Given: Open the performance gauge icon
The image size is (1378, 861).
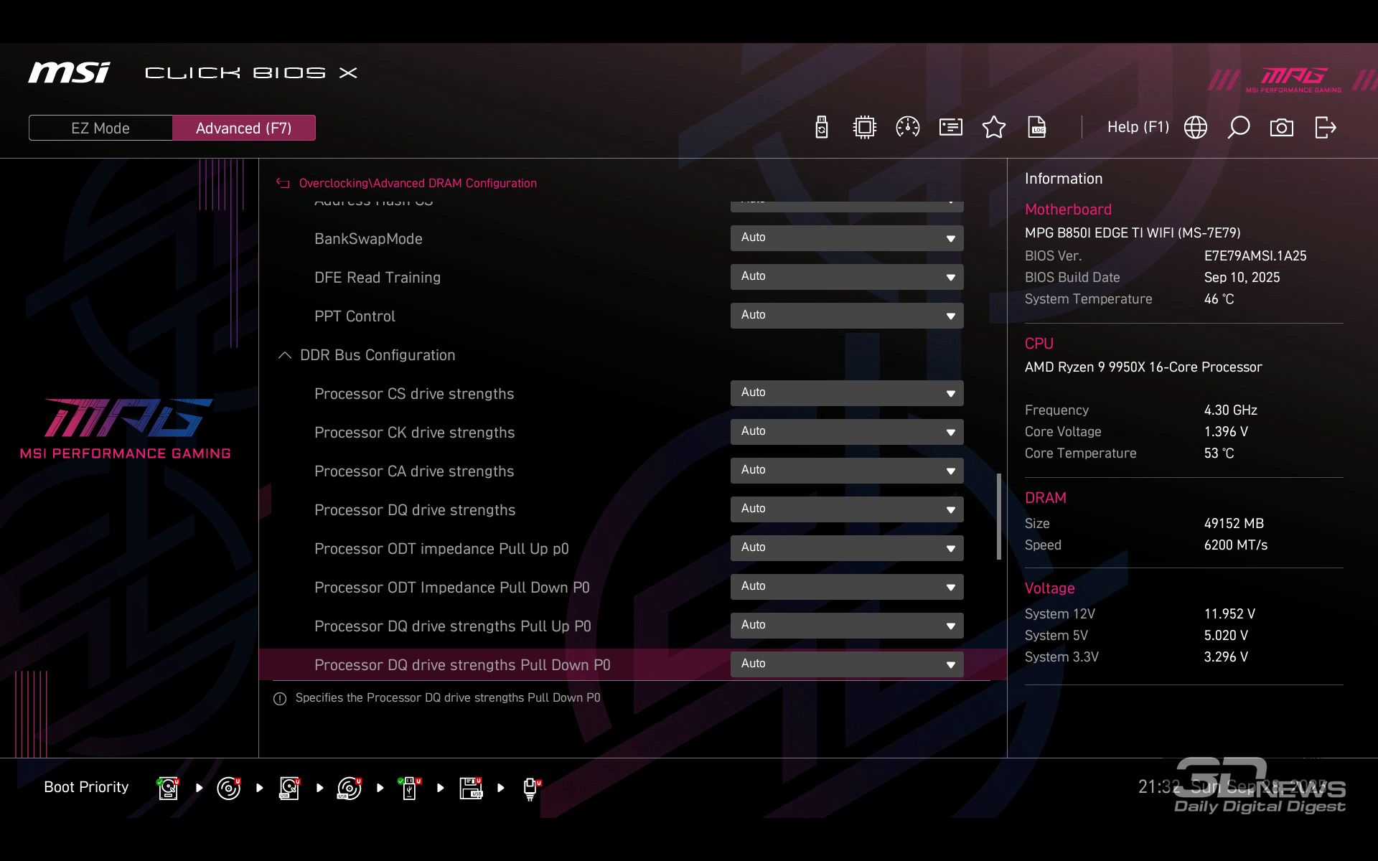Looking at the screenshot, I should click(x=907, y=128).
